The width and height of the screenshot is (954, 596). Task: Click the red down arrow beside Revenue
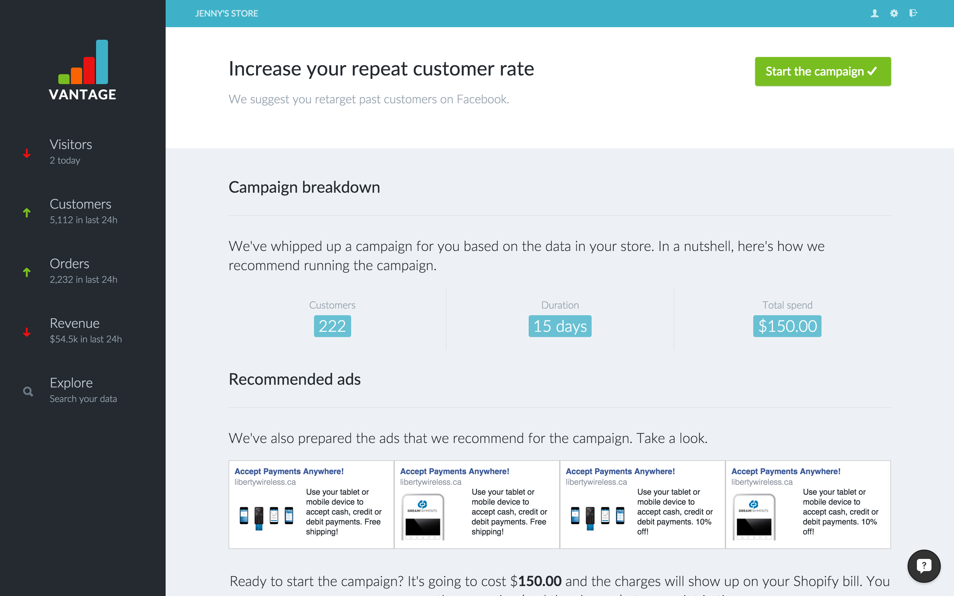click(x=27, y=332)
